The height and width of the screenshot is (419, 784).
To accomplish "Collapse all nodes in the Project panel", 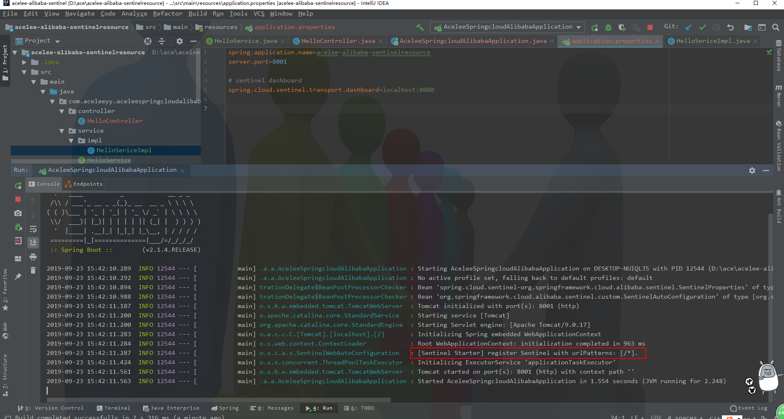I will [162, 41].
